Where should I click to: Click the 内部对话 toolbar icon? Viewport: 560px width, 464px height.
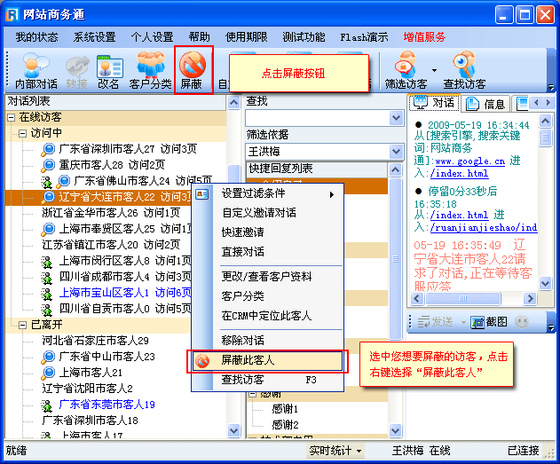[35, 67]
